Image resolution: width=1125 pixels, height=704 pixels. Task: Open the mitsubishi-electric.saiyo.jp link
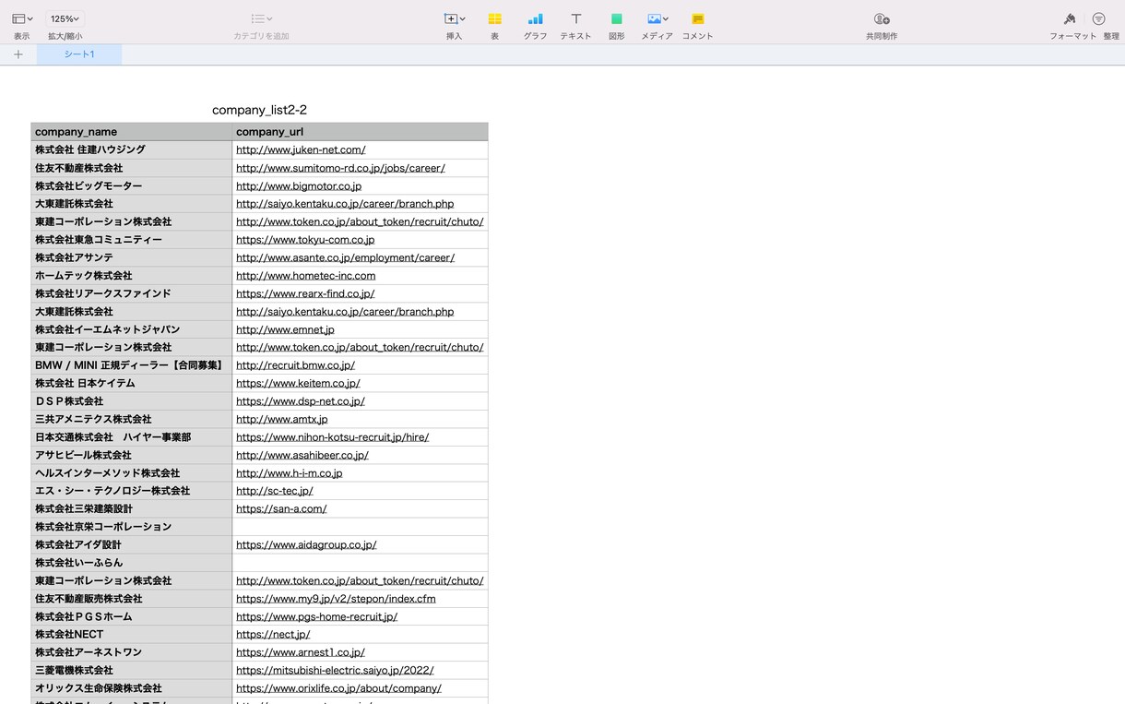[335, 670]
